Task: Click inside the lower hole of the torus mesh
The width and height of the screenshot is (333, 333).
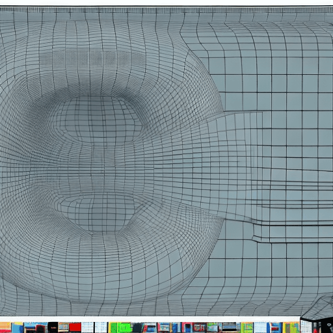Action: [x=98, y=213]
